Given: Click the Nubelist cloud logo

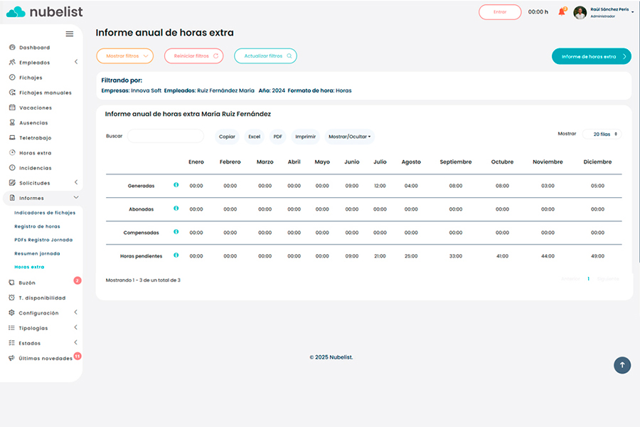Looking at the screenshot, I should pos(16,11).
